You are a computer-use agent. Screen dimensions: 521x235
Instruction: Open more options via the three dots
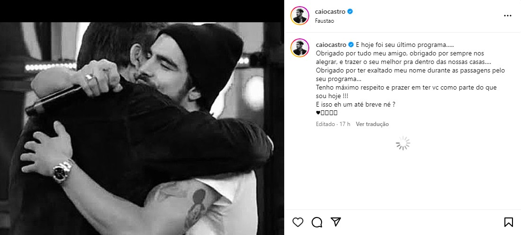click(507, 16)
